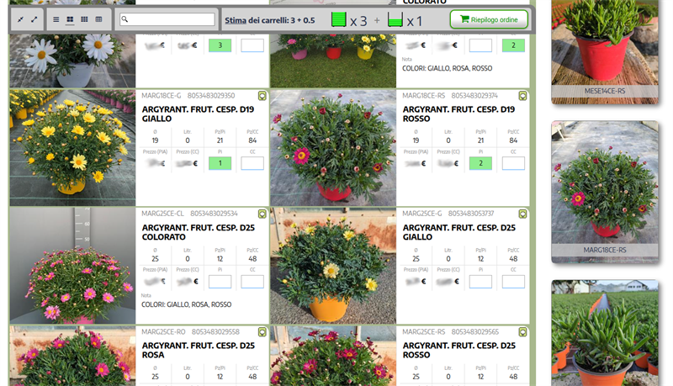Click product code MARG18CE-RS 8053483029374

tap(450, 96)
